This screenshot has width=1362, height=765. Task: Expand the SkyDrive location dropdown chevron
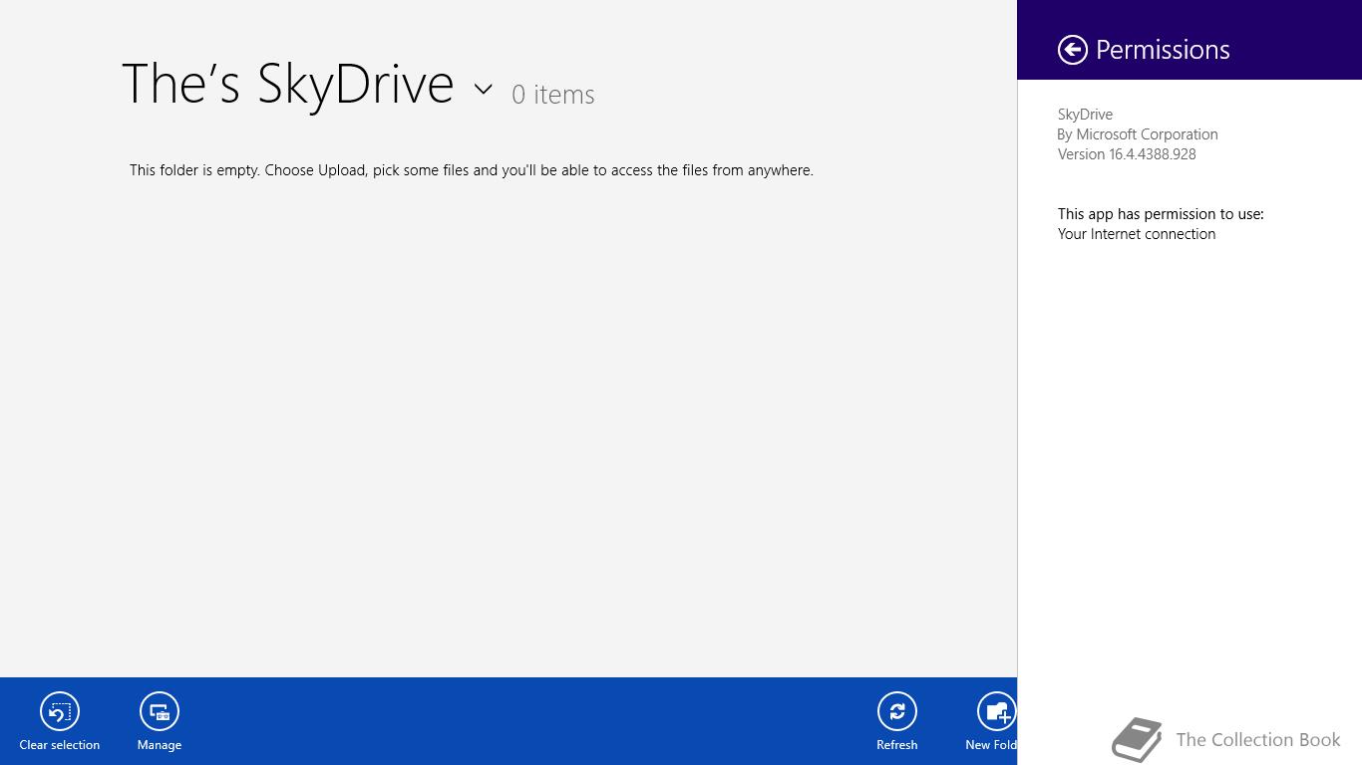(x=484, y=90)
